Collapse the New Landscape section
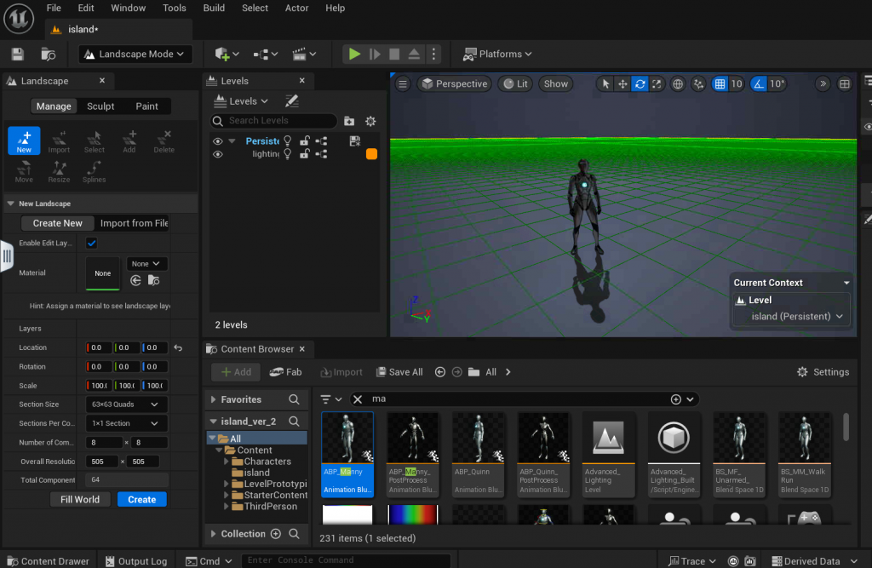Image resolution: width=872 pixels, height=568 pixels. tap(10, 204)
